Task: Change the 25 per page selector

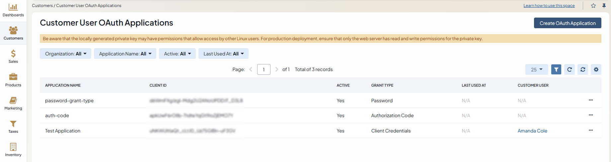Action: [536, 69]
